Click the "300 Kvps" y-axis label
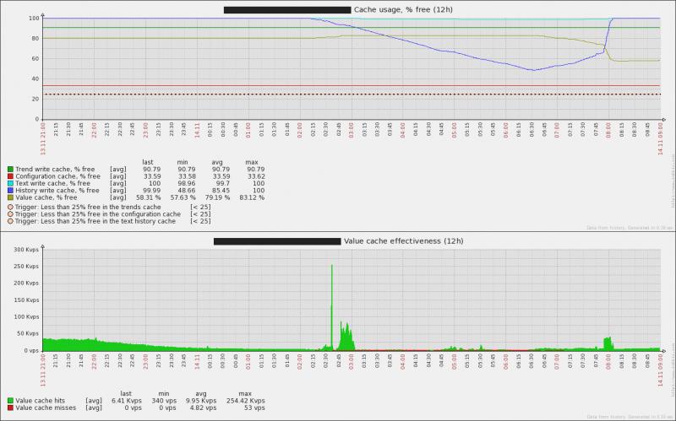 (26, 250)
